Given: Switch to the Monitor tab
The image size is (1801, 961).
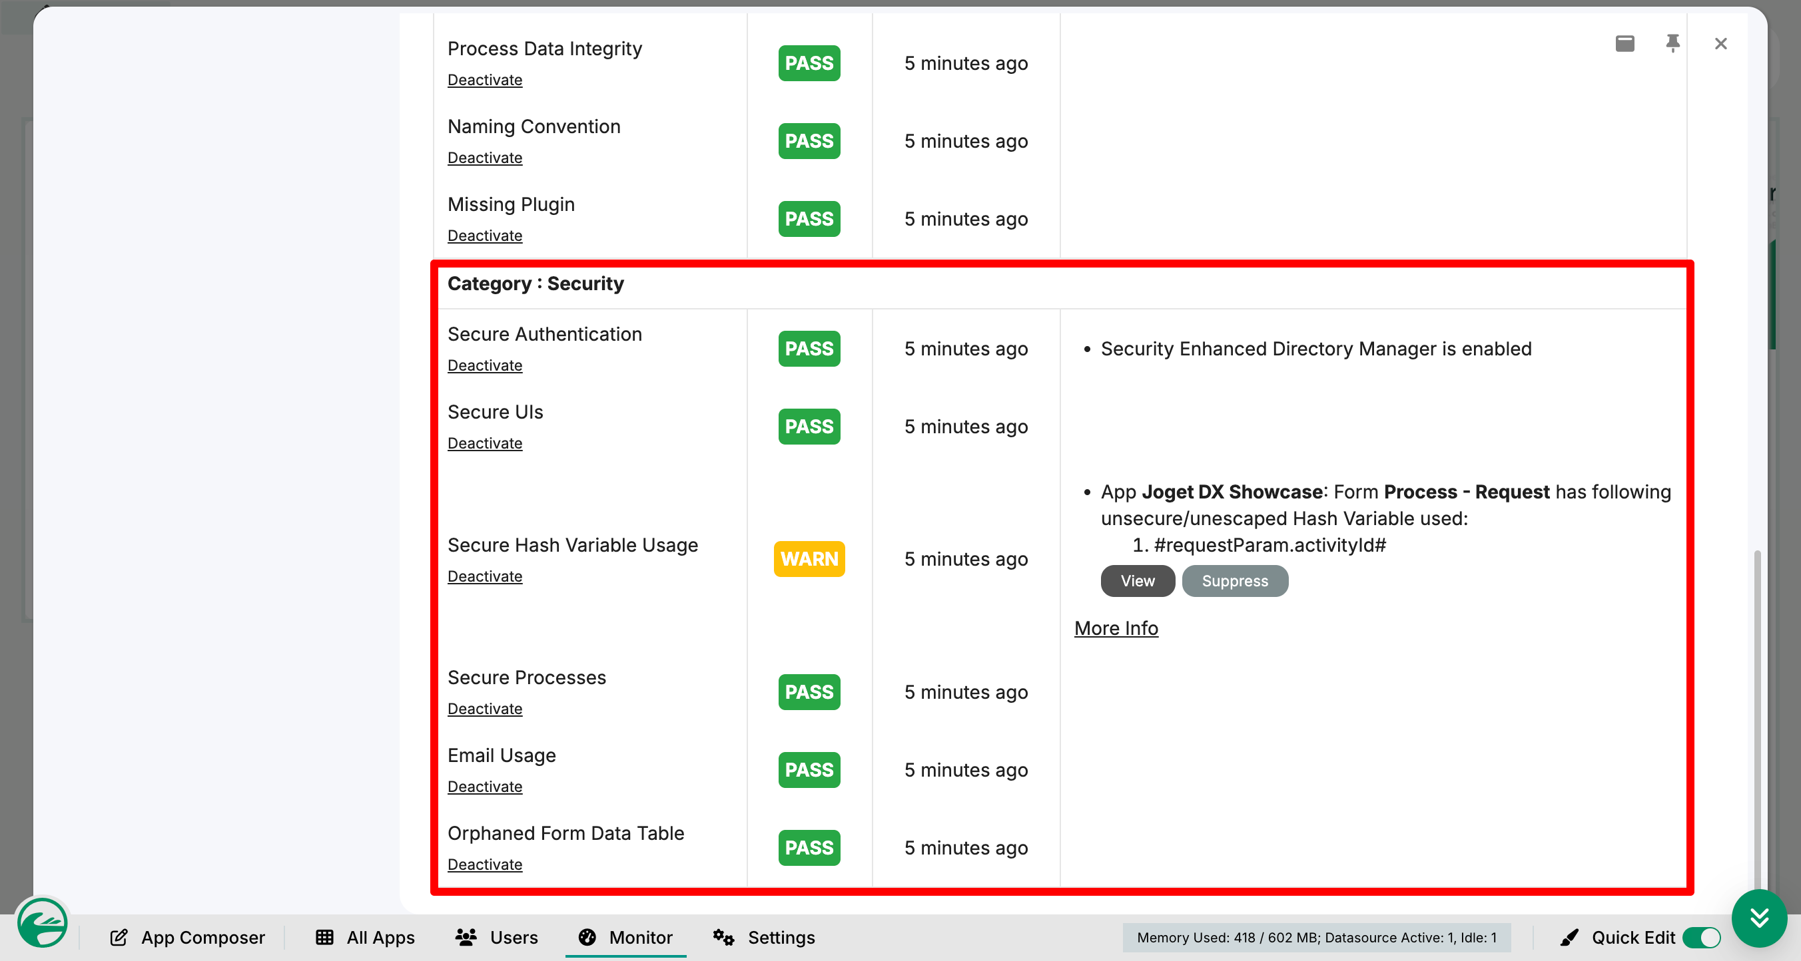Looking at the screenshot, I should pyautogui.click(x=625, y=937).
